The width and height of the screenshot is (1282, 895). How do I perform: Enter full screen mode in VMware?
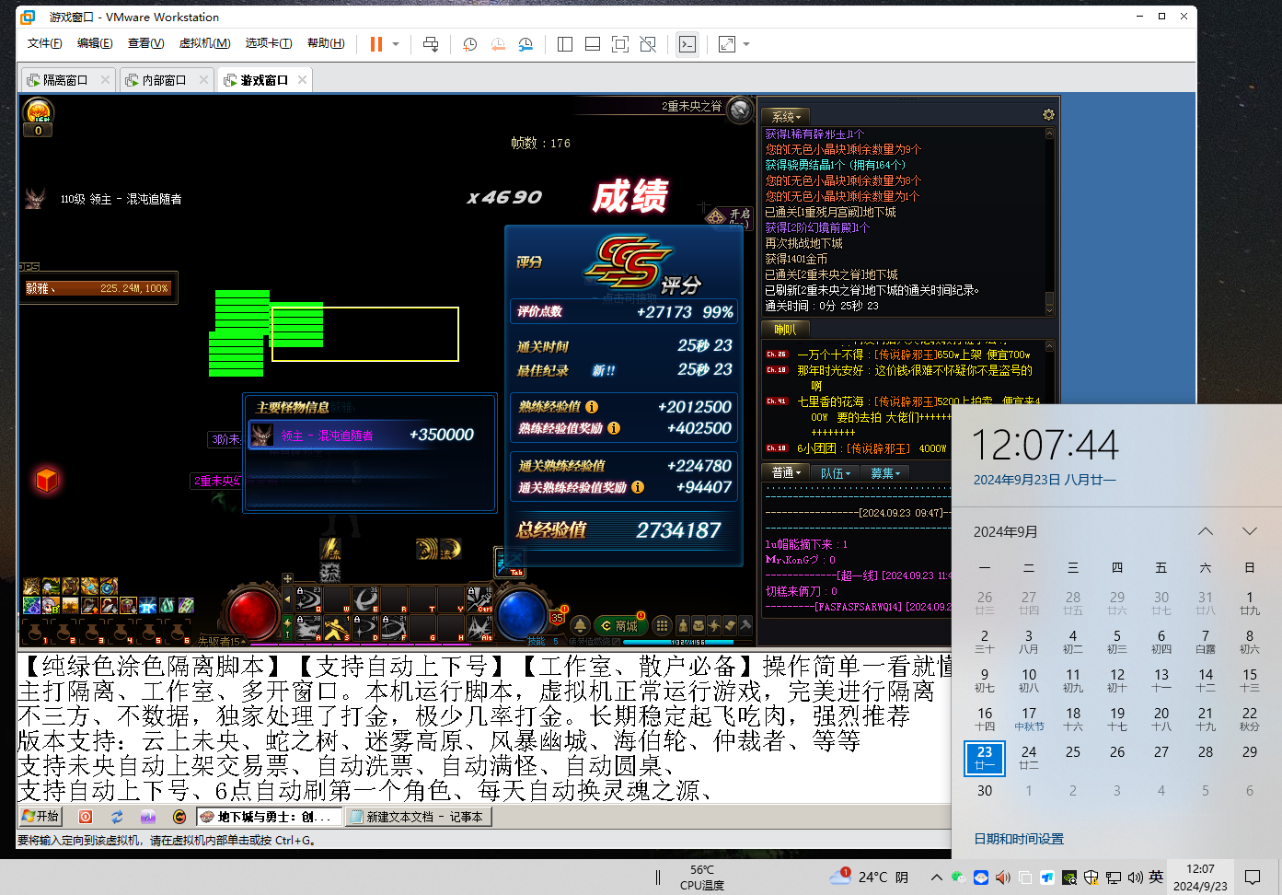point(620,44)
